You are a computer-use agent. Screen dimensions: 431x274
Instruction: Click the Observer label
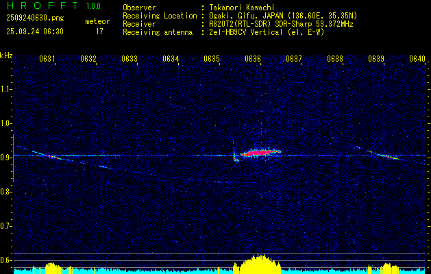(139, 8)
